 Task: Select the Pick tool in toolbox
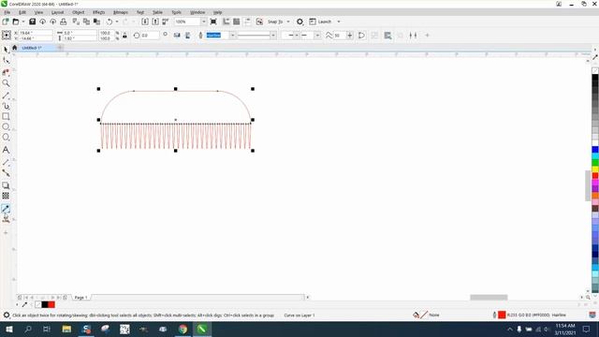(6, 50)
